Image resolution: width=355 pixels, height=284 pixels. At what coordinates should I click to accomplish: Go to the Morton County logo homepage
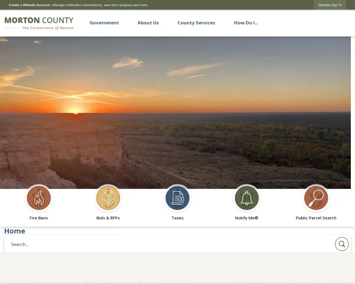tap(39, 23)
